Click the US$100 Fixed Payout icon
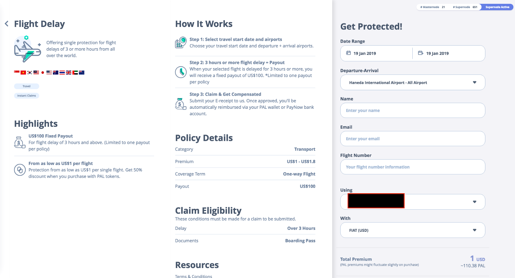Viewport: 515px width, 278px height. point(20,142)
